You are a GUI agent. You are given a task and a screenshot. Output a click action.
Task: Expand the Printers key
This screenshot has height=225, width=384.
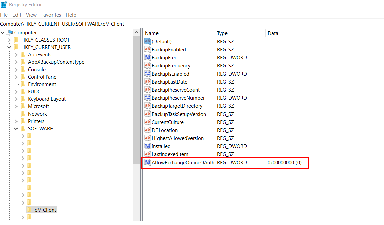[16, 121]
